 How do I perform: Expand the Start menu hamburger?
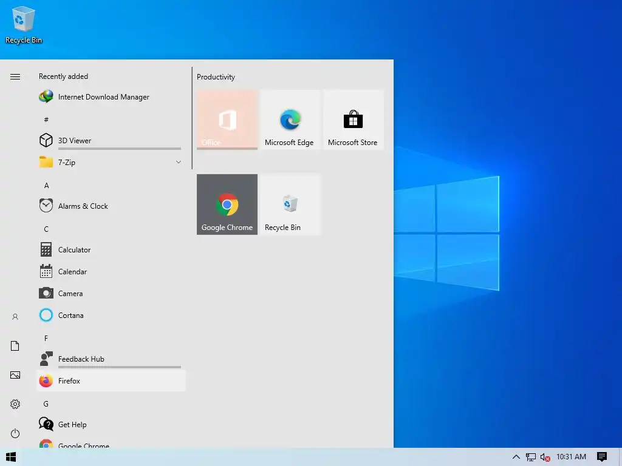(x=15, y=76)
